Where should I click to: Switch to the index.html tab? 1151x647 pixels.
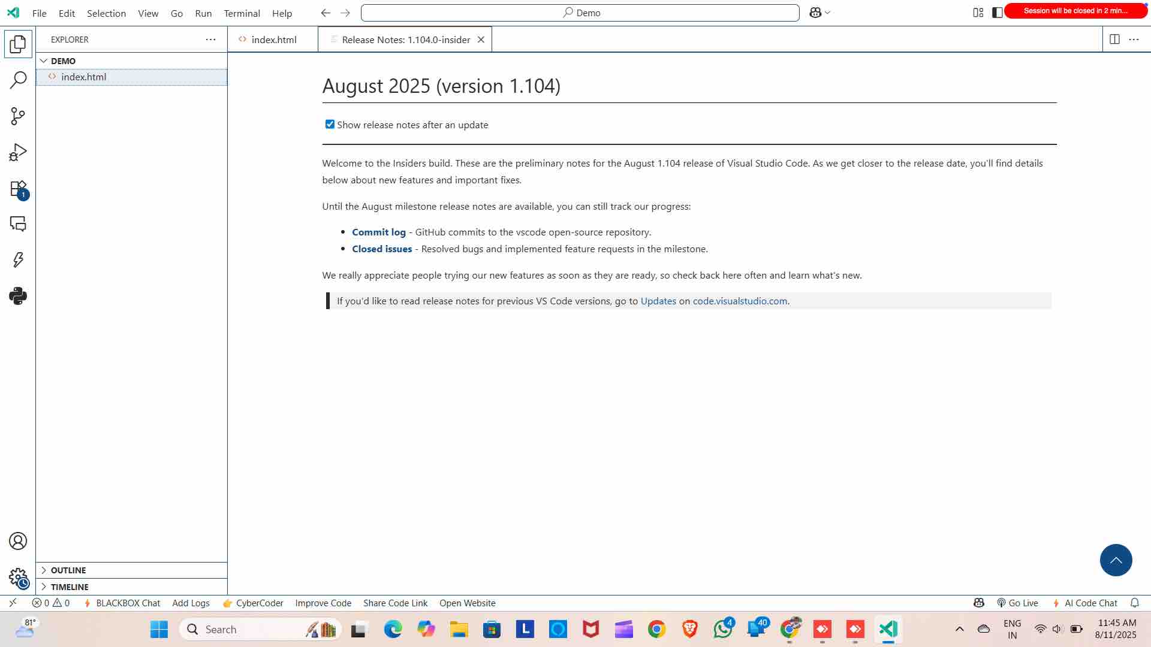pyautogui.click(x=273, y=40)
